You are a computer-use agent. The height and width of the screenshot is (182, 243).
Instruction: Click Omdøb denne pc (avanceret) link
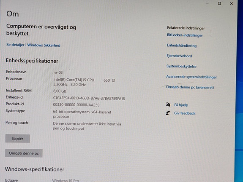(190, 87)
